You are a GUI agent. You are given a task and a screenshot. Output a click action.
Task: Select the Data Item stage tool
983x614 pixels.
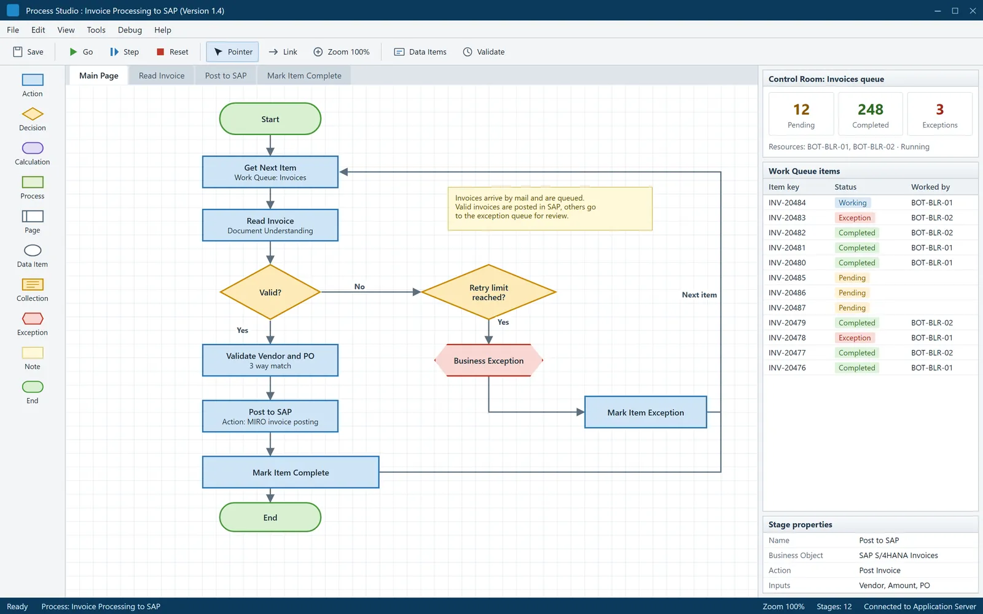click(x=33, y=256)
